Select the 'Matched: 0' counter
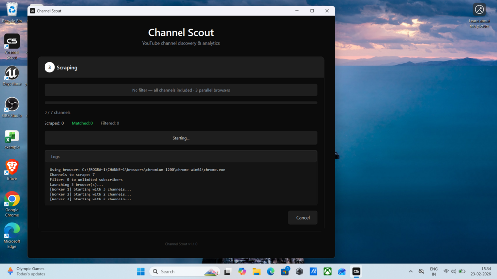Screen dimensions: 497x279 coord(83,123)
